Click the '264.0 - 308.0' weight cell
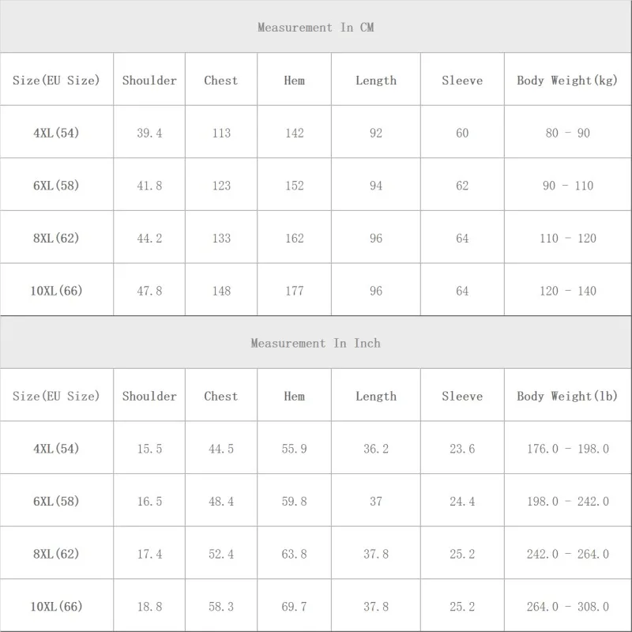 [567, 605]
